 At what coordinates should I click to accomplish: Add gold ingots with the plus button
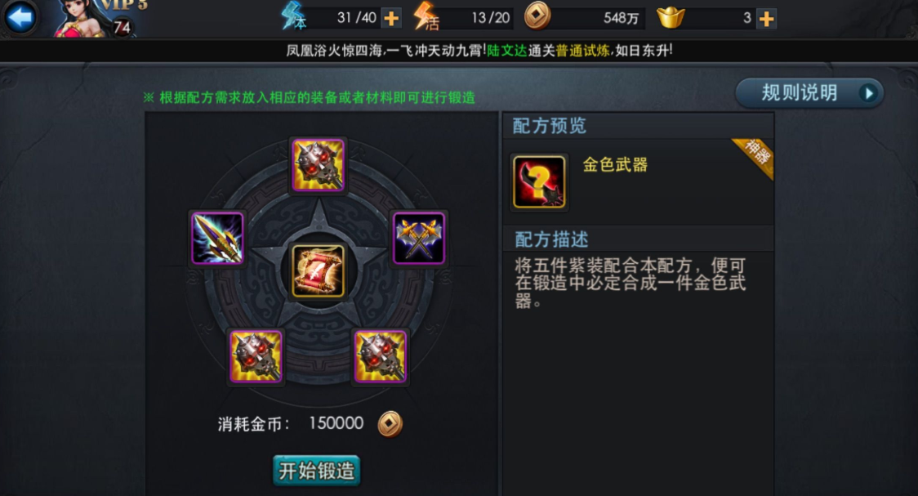point(766,18)
